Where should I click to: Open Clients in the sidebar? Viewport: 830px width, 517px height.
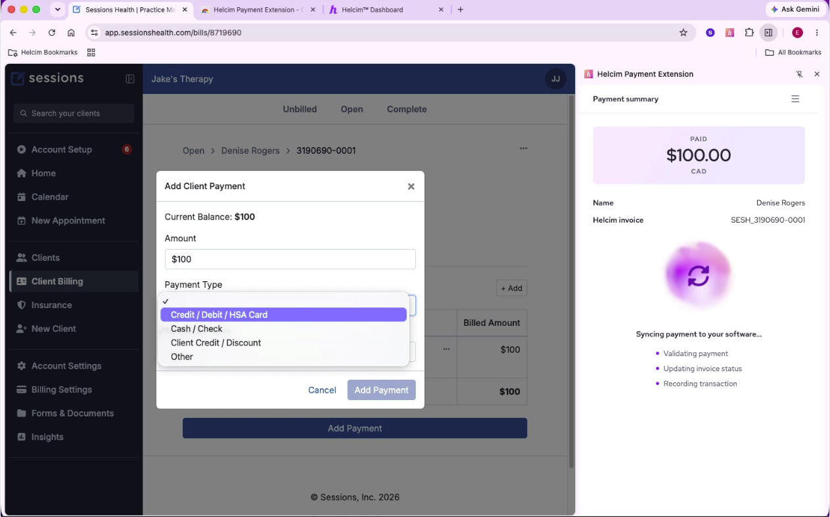pos(74,258)
